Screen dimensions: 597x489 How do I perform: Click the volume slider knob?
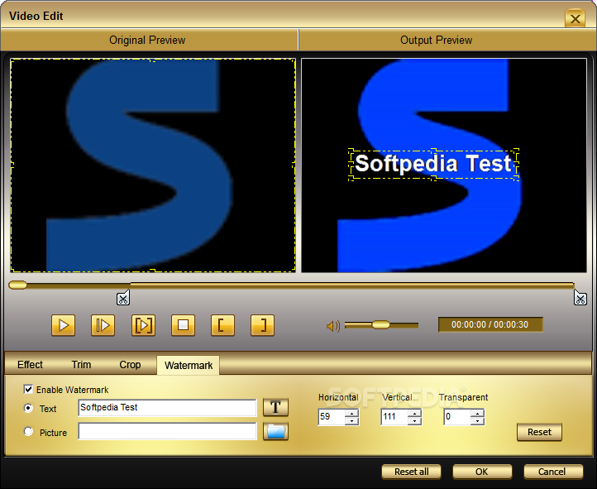pyautogui.click(x=380, y=324)
